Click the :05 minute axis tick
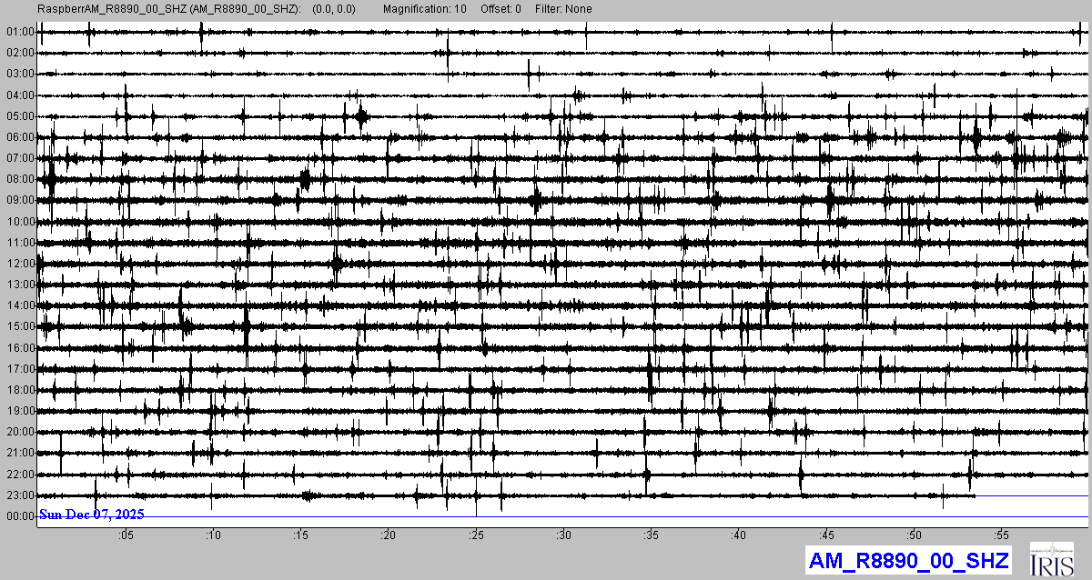 pos(126,535)
